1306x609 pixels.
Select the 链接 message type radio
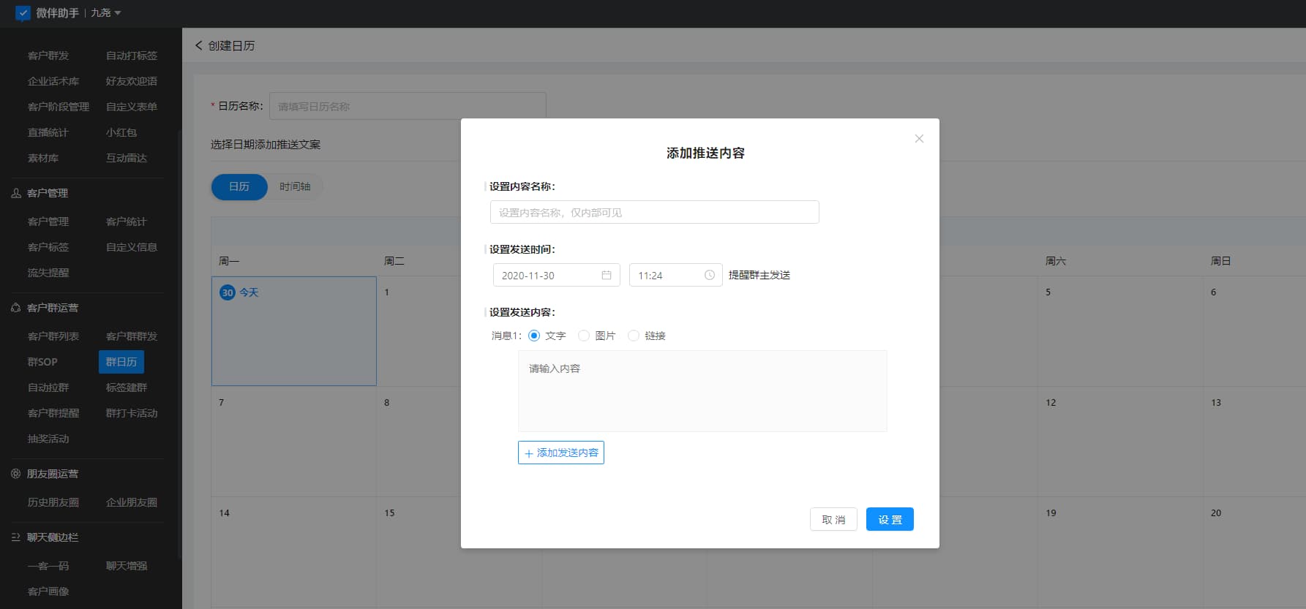(634, 336)
